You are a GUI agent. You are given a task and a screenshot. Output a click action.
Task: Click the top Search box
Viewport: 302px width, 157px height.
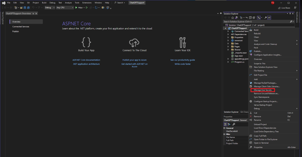120,3
